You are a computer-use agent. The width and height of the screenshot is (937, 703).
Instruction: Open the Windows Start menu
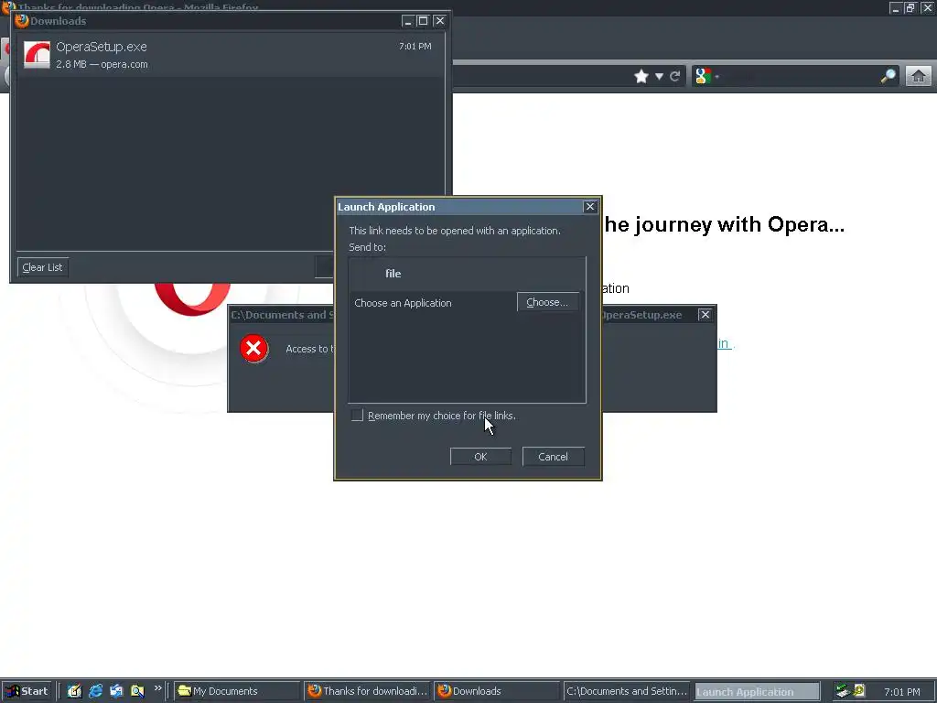click(27, 691)
